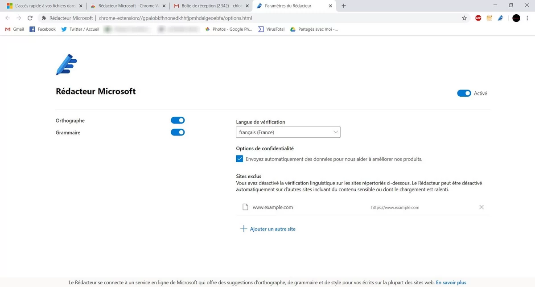Reload the current page
This screenshot has height=287, width=535.
pyautogui.click(x=30, y=18)
